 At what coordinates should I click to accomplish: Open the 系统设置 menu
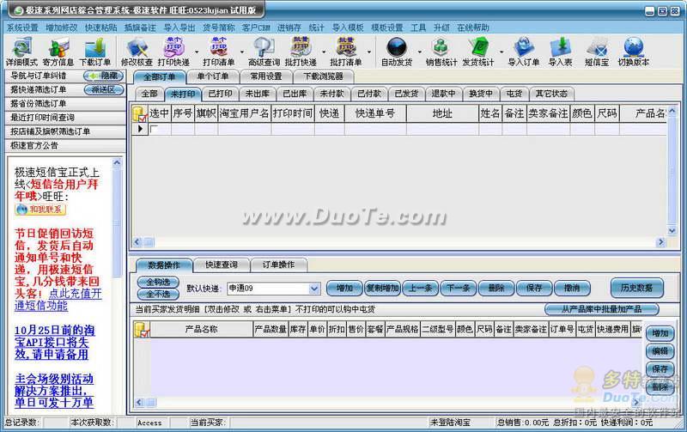22,27
